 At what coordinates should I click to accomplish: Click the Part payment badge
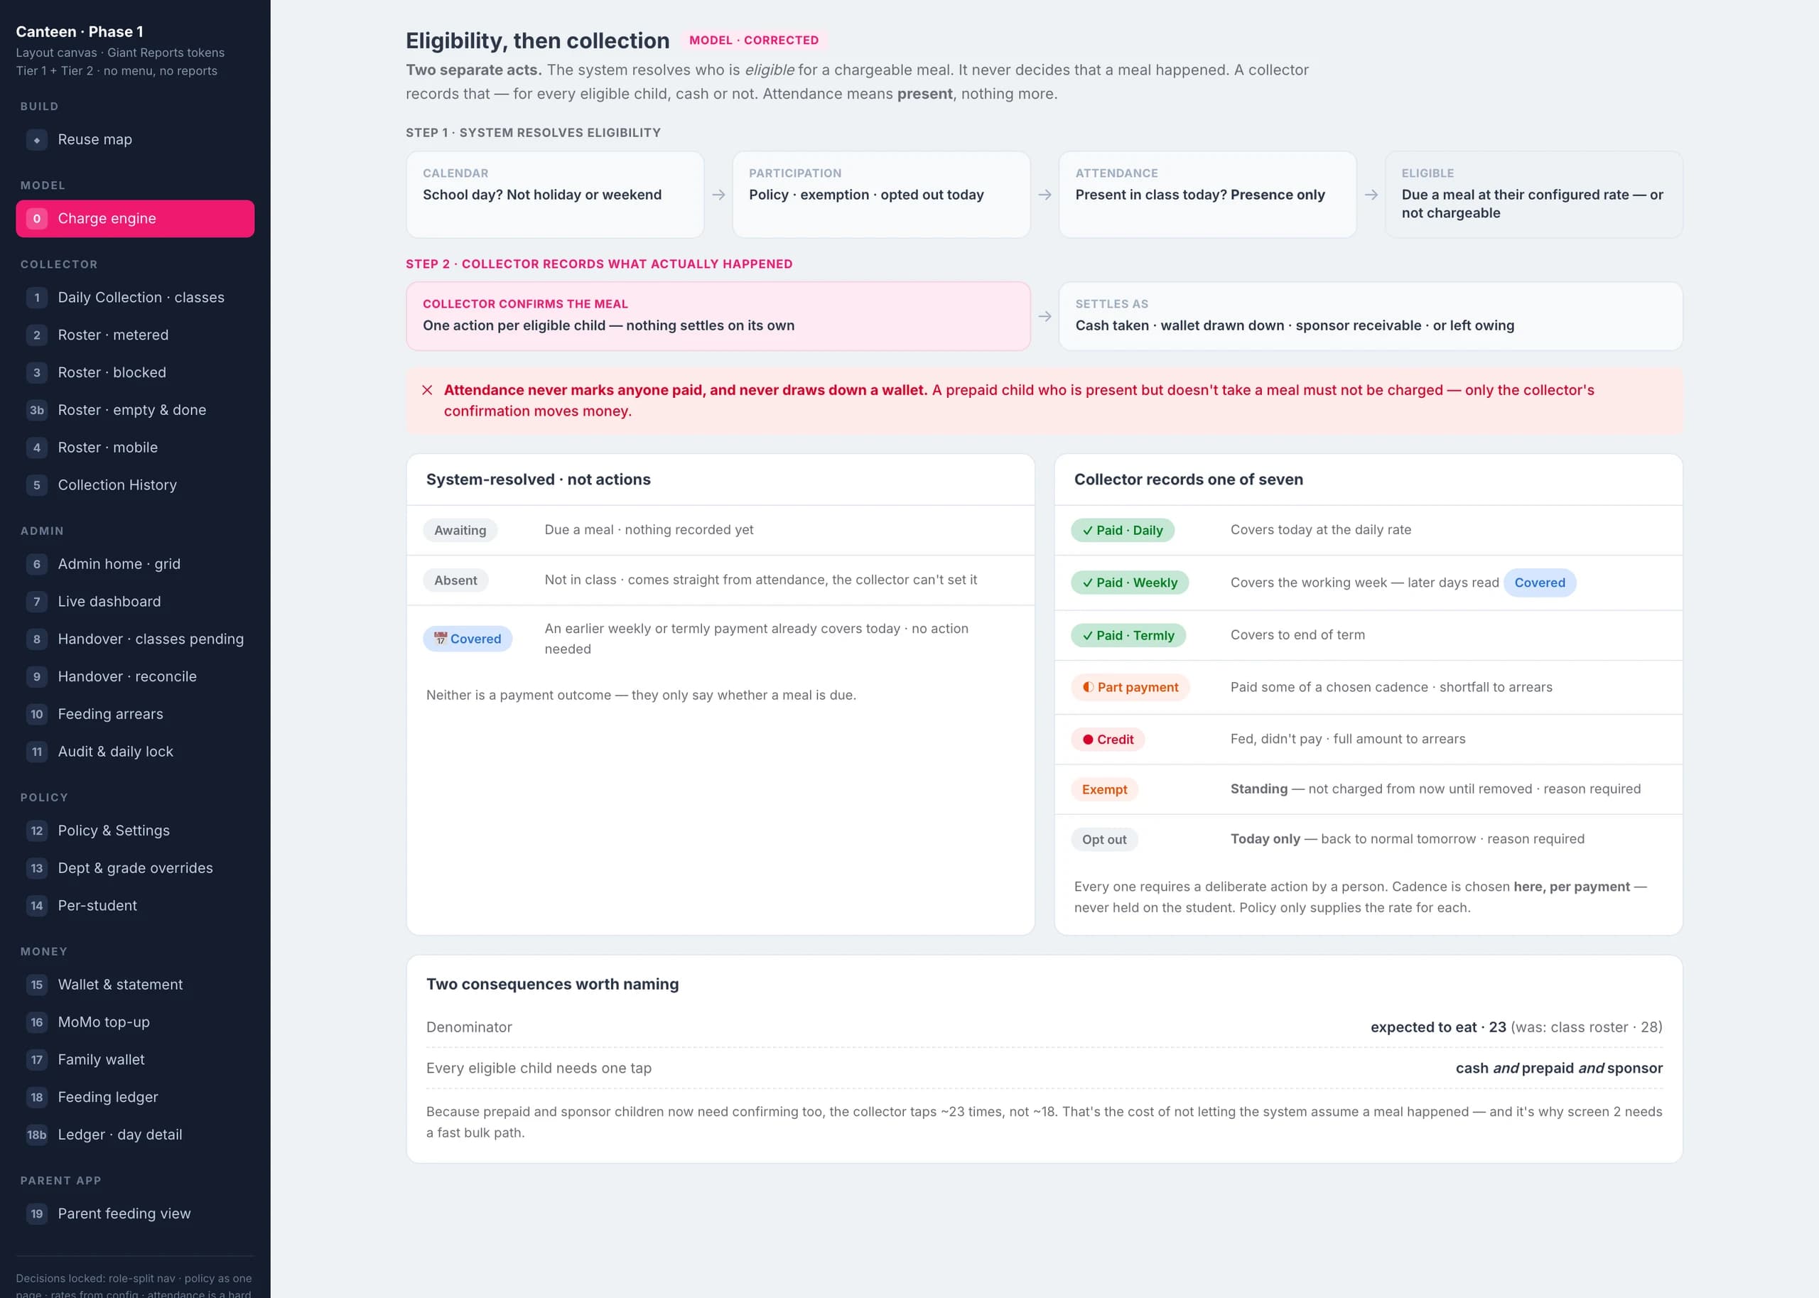(x=1130, y=688)
